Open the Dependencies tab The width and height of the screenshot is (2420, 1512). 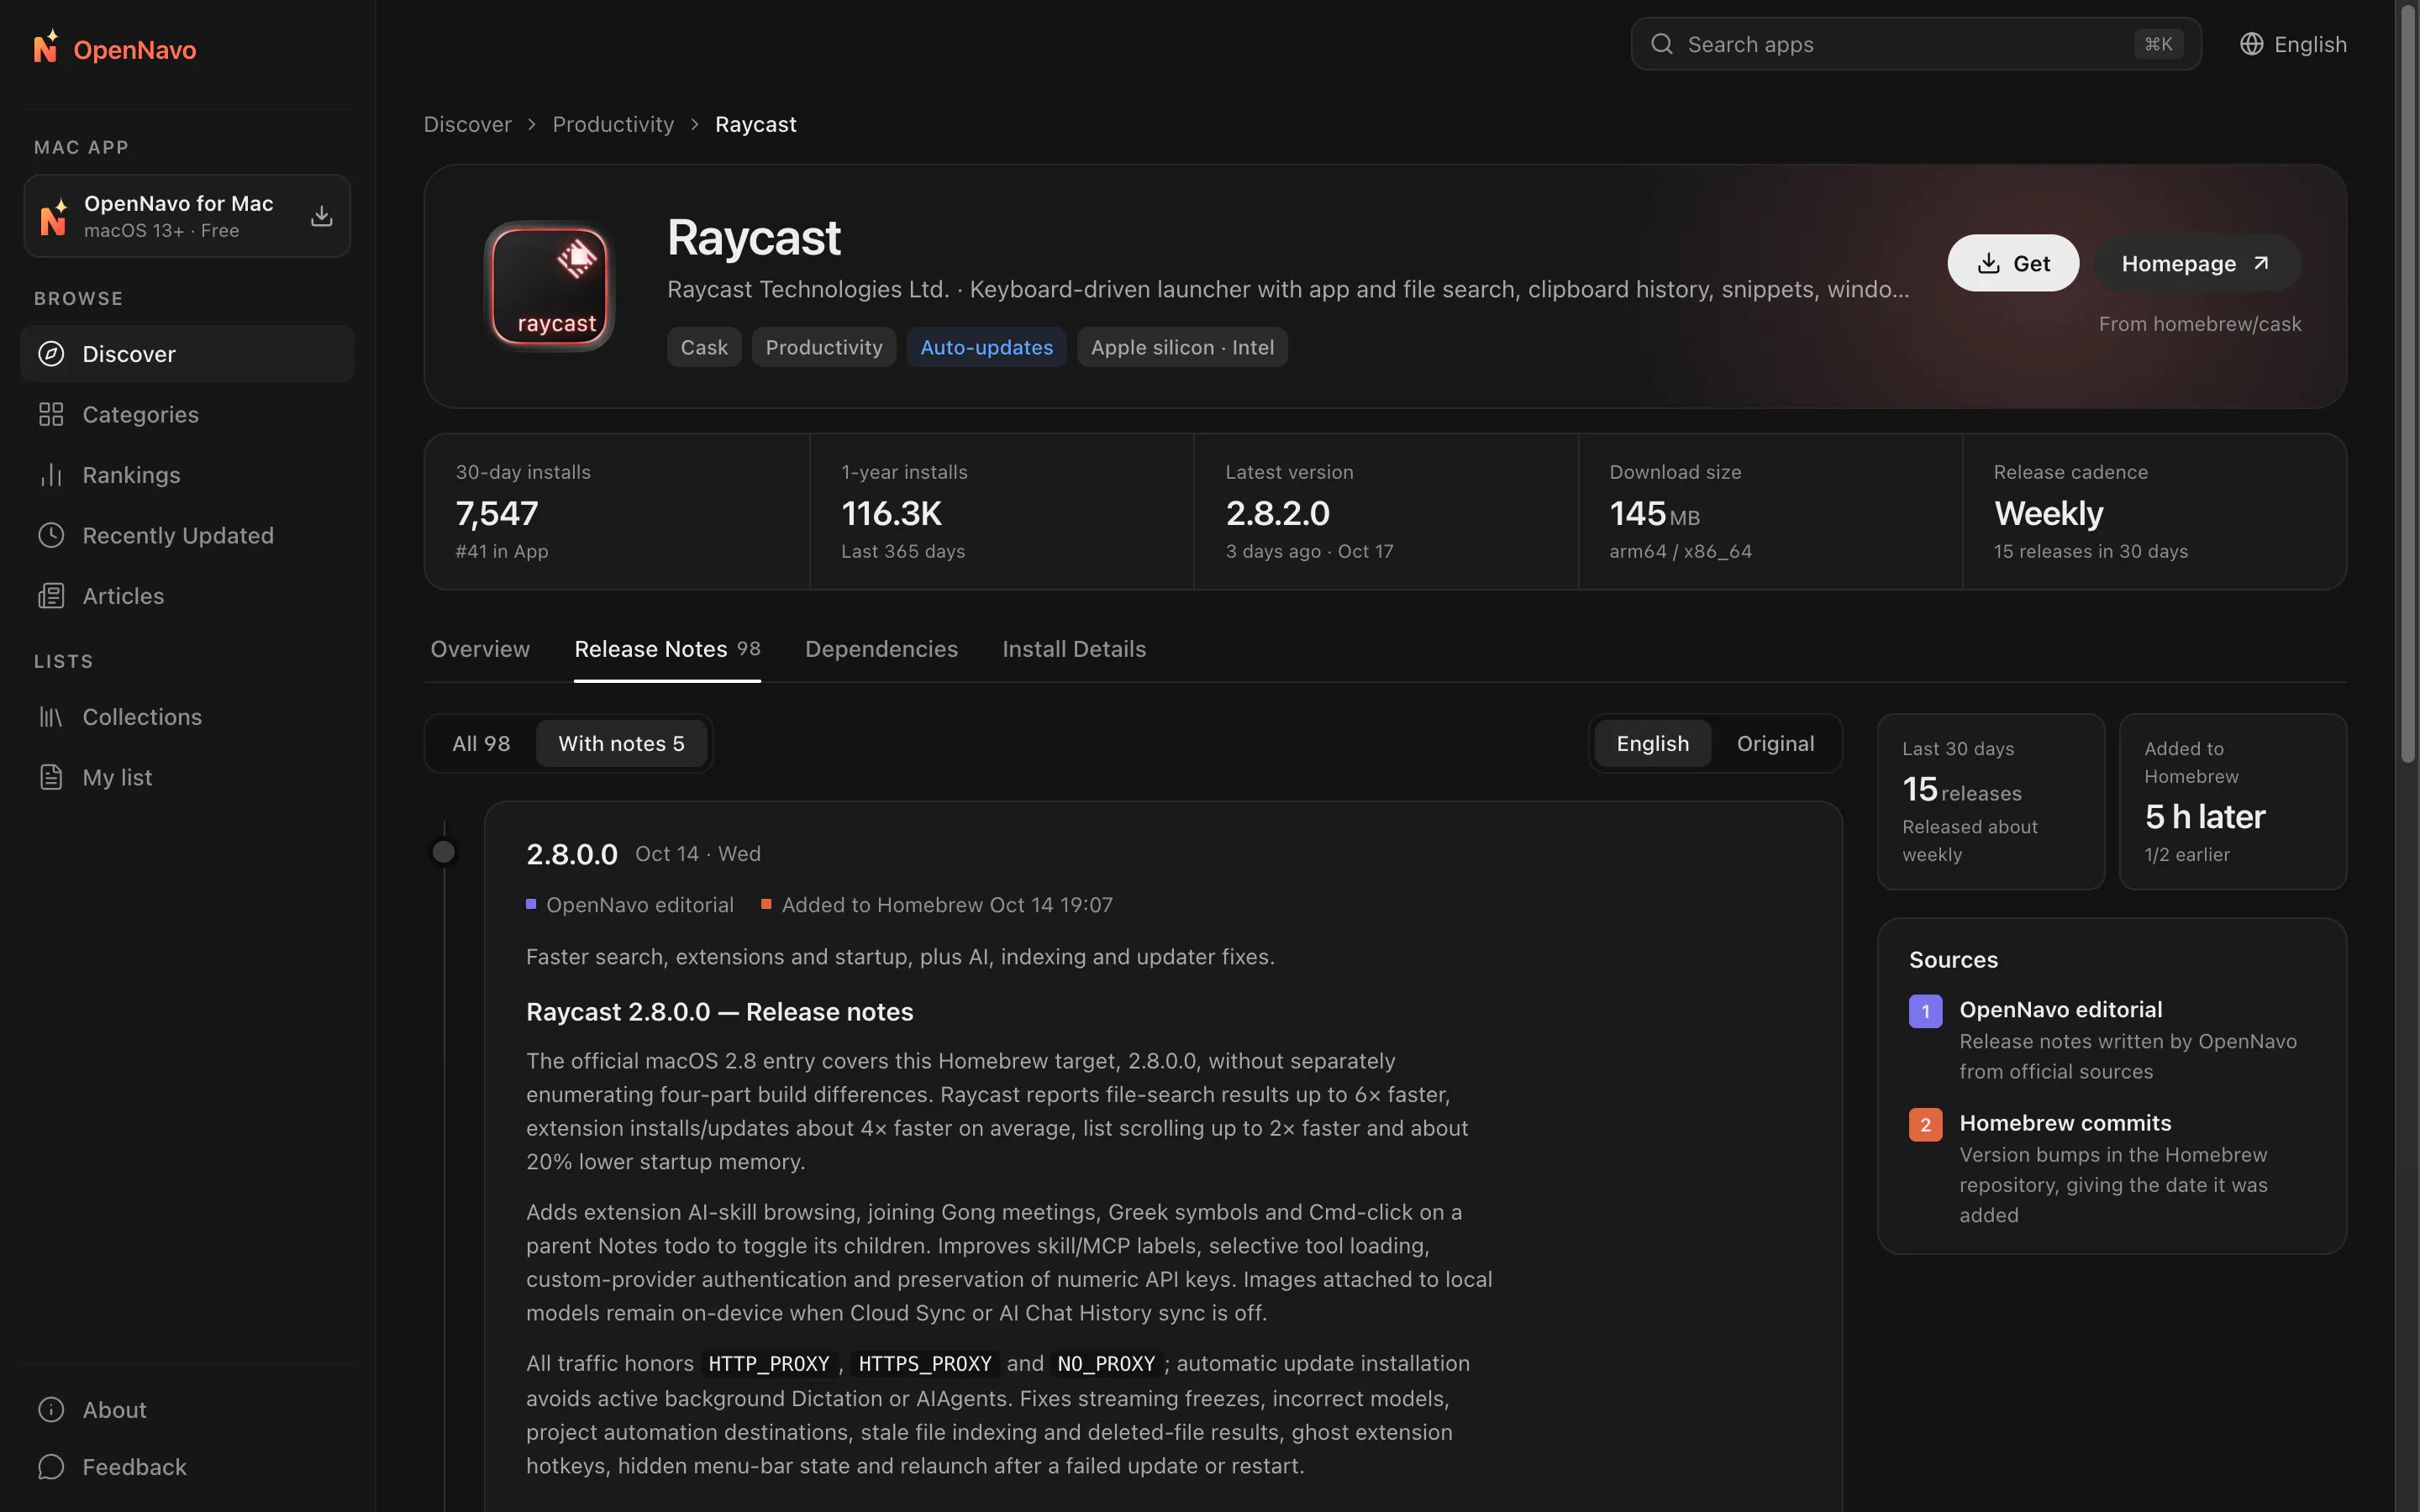(x=881, y=649)
